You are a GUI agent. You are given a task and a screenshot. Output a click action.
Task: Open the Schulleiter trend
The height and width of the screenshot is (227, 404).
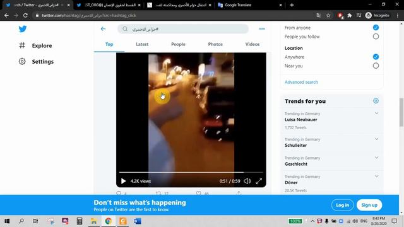coord(296,146)
